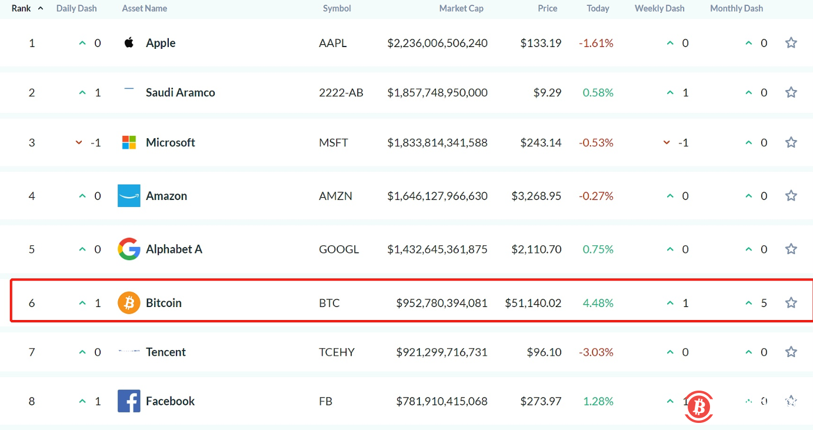This screenshot has width=813, height=430.
Task: Click Bitcoin's 4.48% Today value
Action: pyautogui.click(x=597, y=302)
